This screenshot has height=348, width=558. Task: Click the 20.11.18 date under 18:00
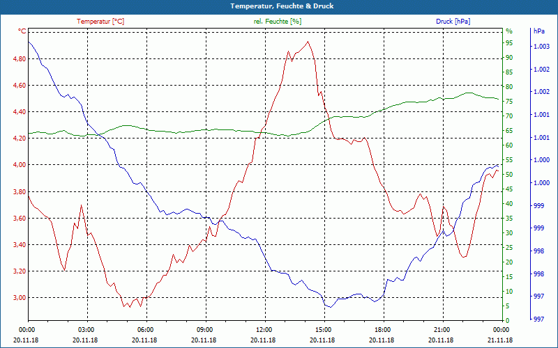[x=382, y=340]
